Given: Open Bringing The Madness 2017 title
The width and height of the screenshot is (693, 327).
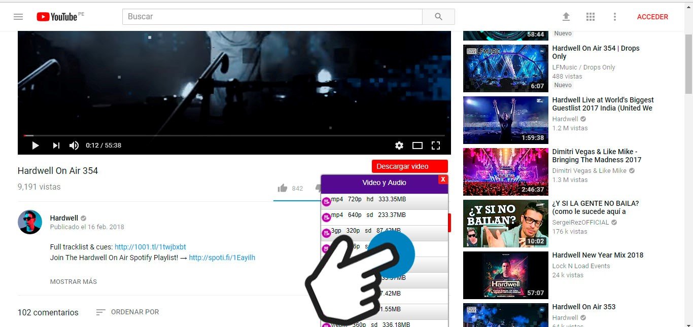Looking at the screenshot, I should coord(597,156).
